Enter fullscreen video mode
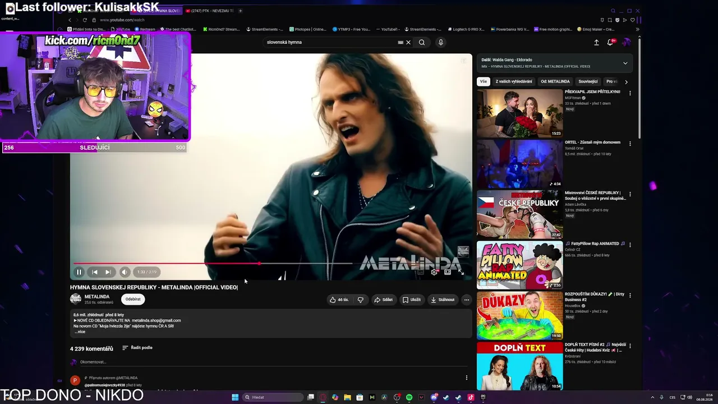718x404 pixels. pyautogui.click(x=461, y=272)
